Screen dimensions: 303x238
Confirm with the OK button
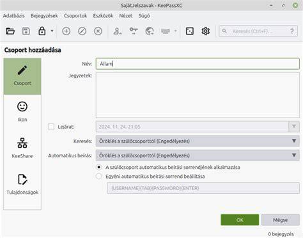240,220
